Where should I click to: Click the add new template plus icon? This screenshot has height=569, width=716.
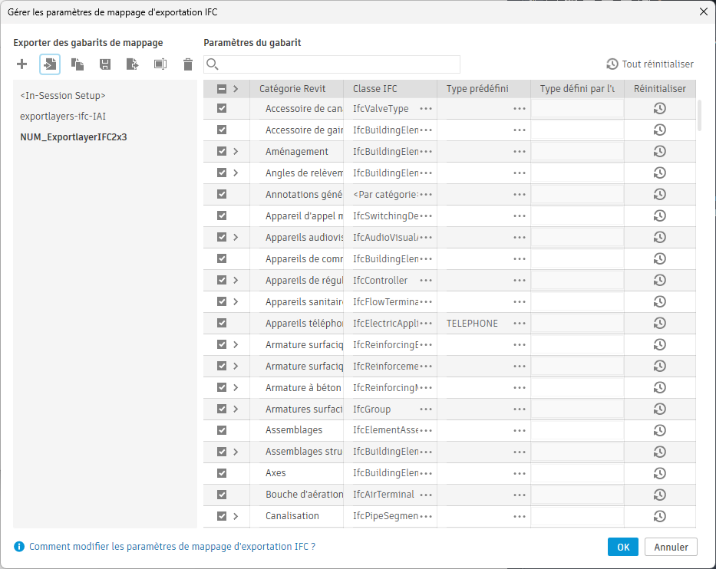21,64
